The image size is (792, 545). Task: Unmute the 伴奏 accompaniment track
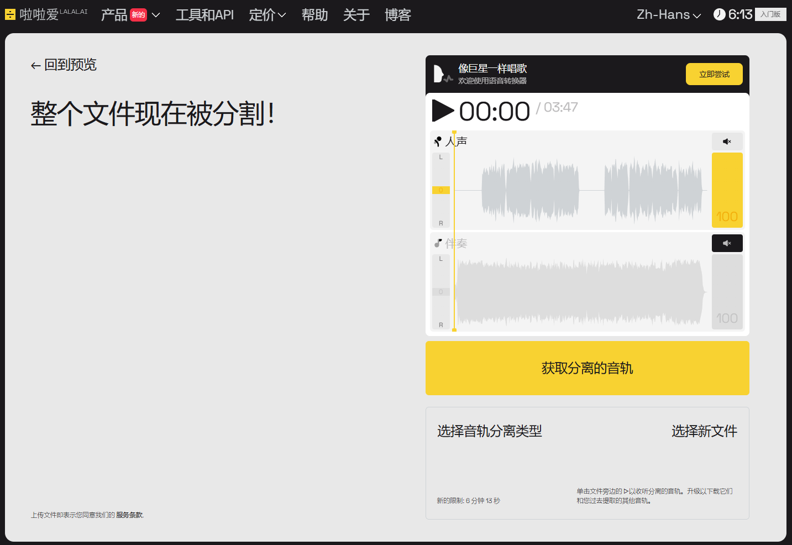pos(727,243)
